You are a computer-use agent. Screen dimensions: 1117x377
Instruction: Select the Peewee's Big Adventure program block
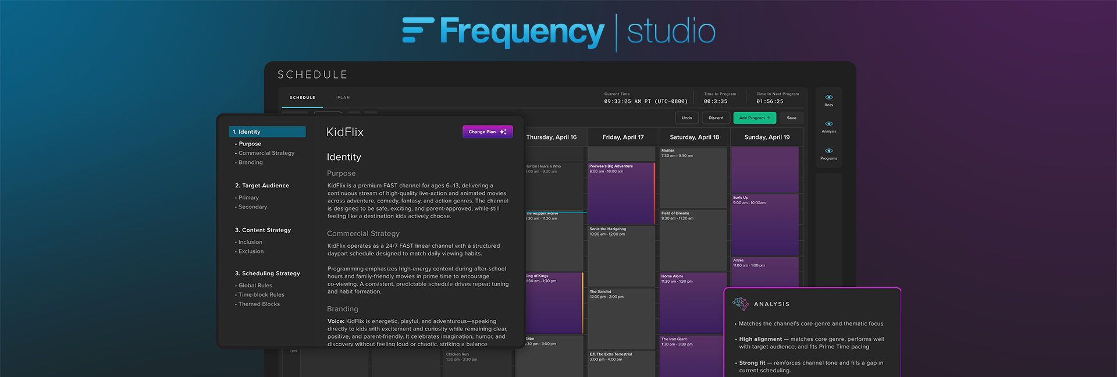coord(621,193)
